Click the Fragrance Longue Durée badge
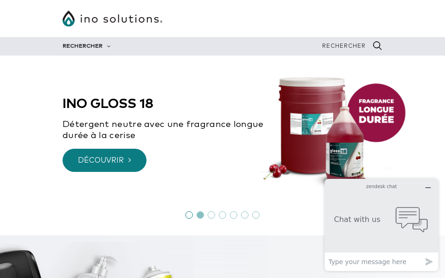The width and height of the screenshot is (445, 278). [376, 113]
